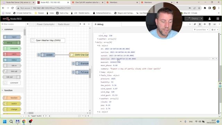The height and width of the screenshot is (125, 222).
Task: Collapse the function palette category
Action: [8, 90]
